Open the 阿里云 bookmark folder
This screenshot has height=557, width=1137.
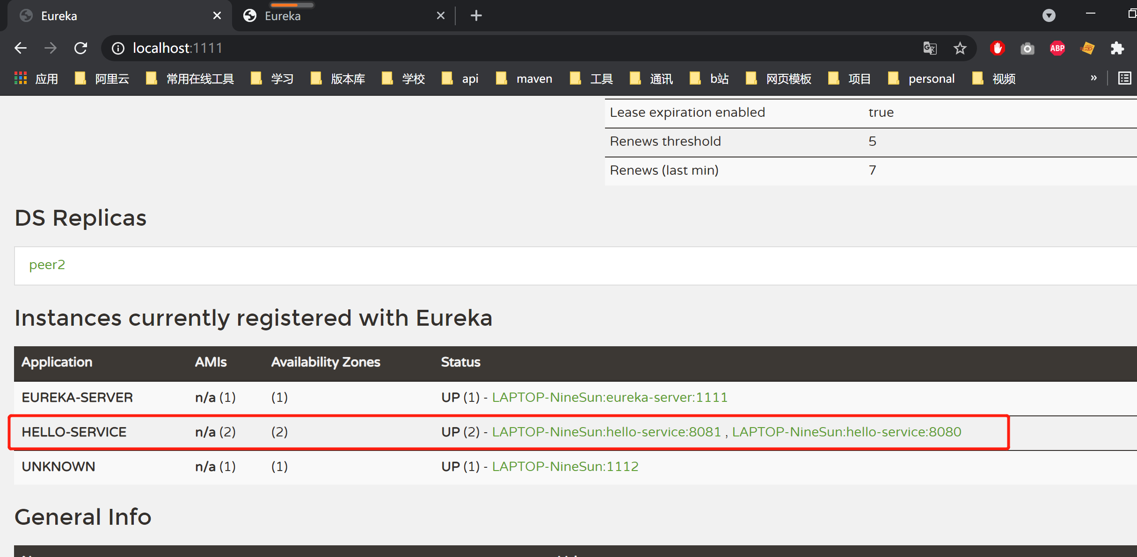(x=102, y=79)
